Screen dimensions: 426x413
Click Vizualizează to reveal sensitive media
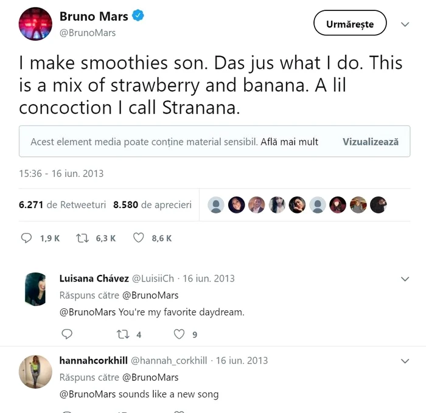coord(370,142)
